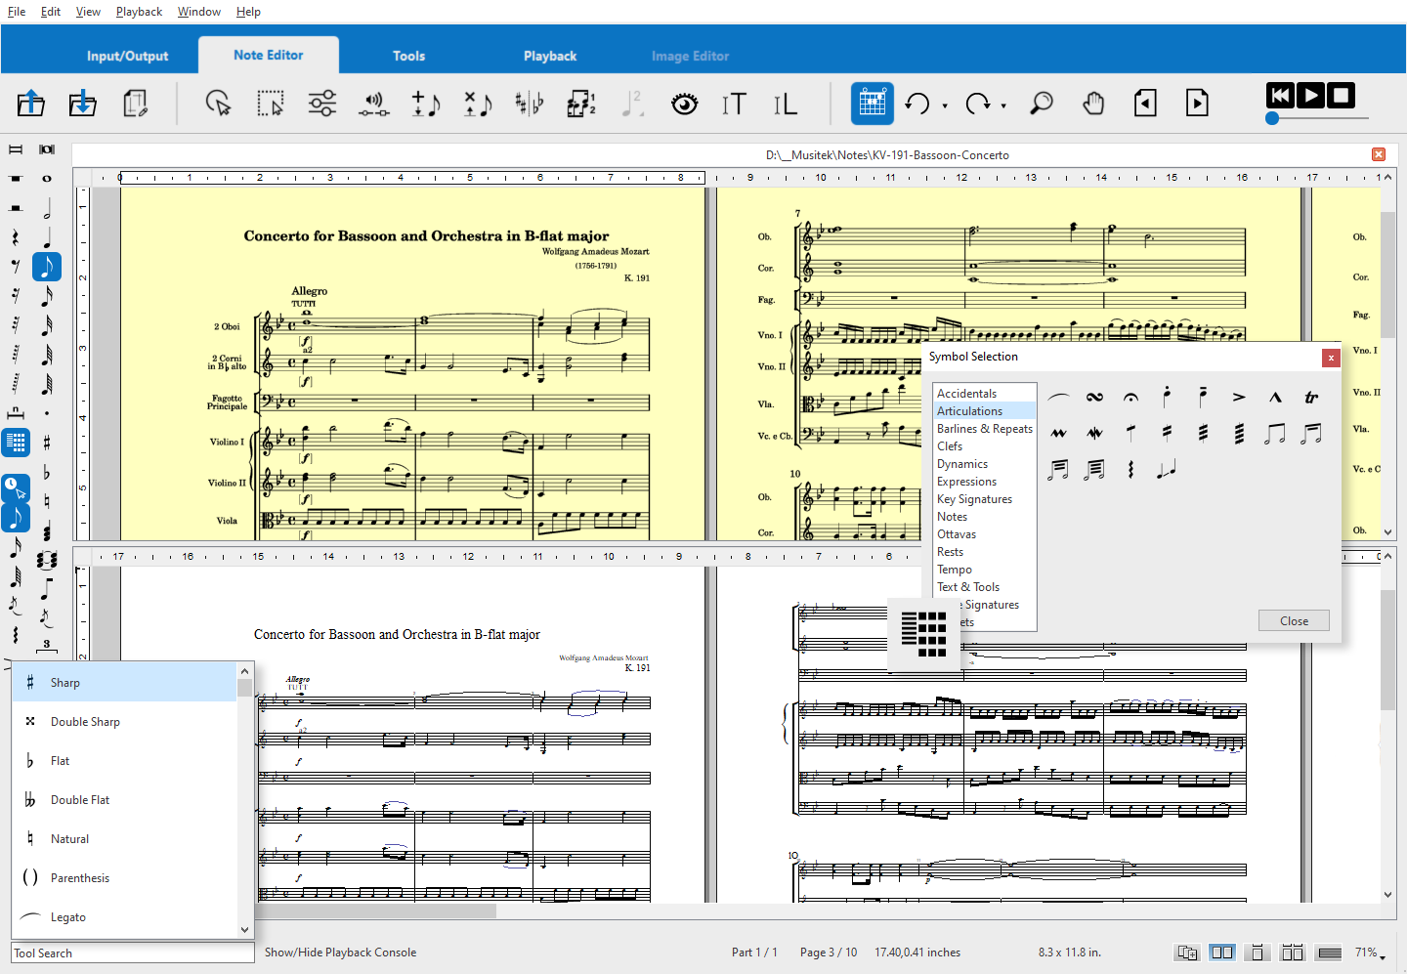The height and width of the screenshot is (974, 1407).
Task: Click the Tool Search input field
Action: point(133,953)
